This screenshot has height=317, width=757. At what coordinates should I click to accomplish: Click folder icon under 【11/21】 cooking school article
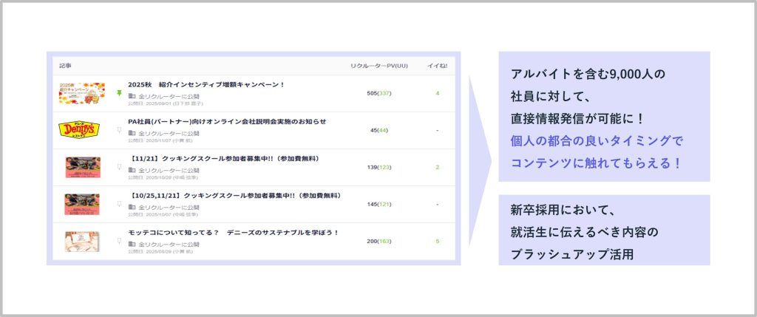[x=132, y=170]
